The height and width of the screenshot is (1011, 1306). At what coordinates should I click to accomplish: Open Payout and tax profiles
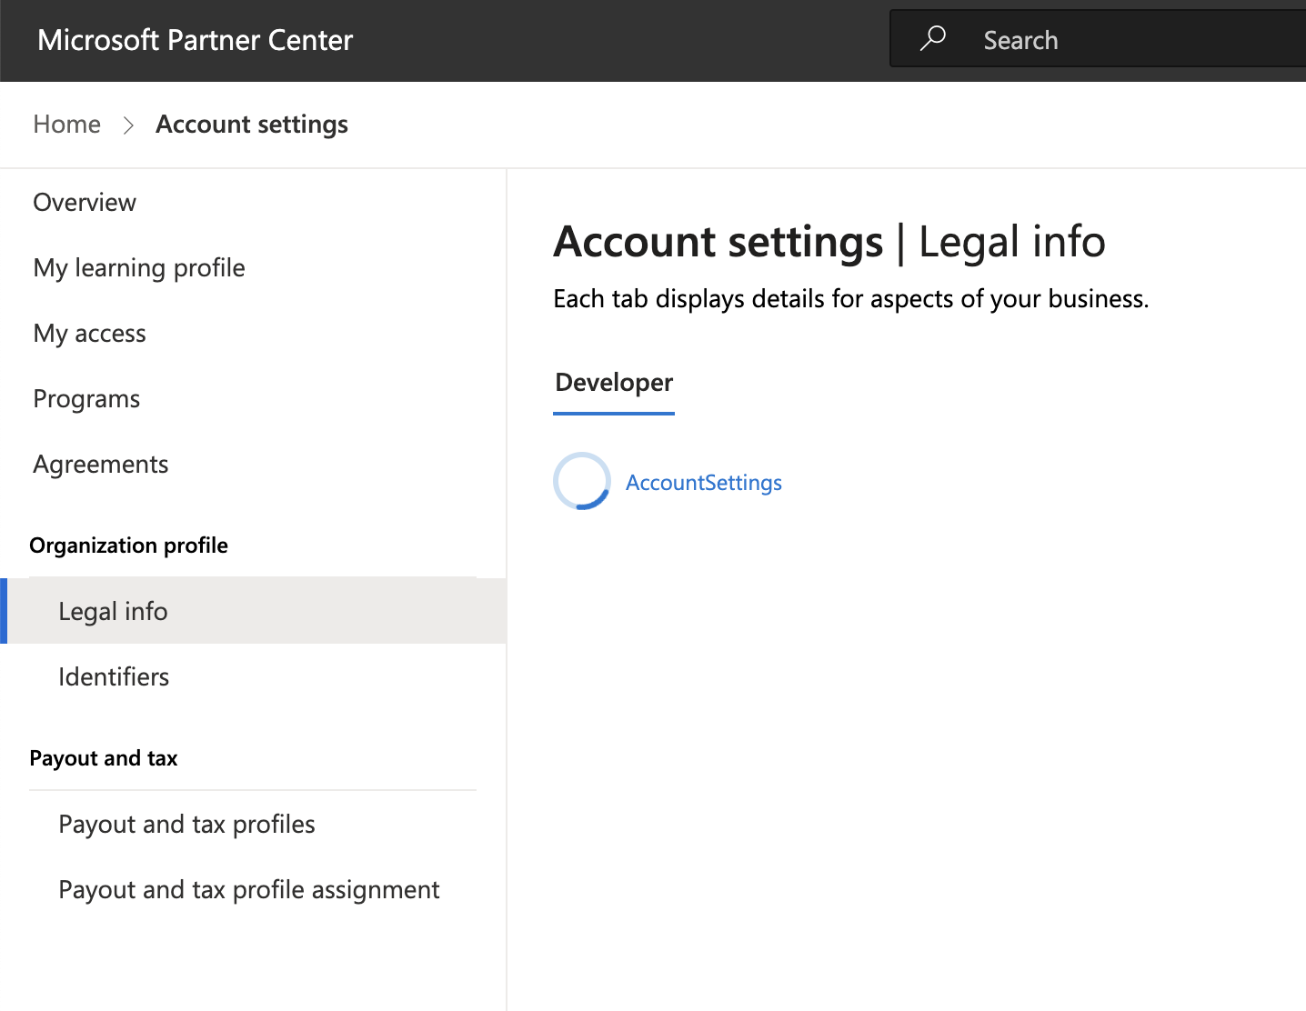(186, 825)
